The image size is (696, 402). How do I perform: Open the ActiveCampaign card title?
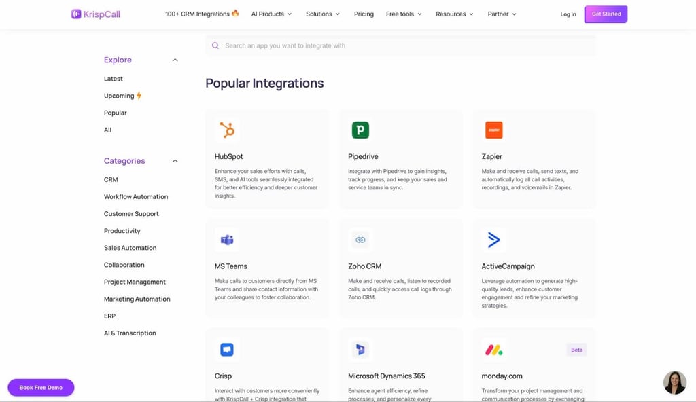coord(508,266)
